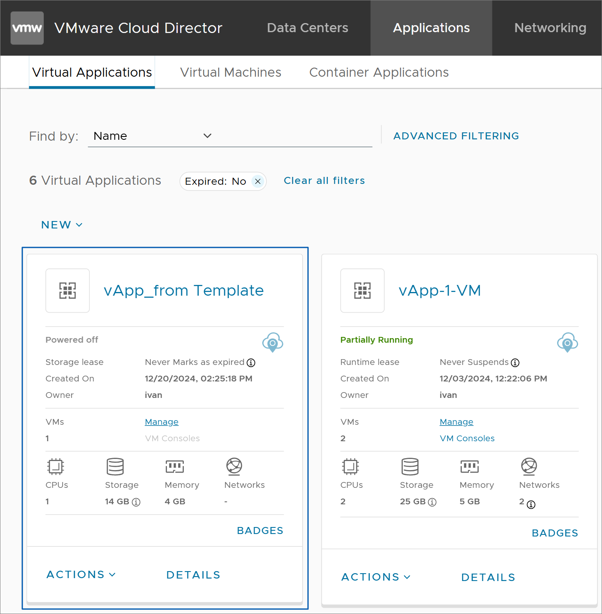The image size is (602, 614).
Task: Click info icon beside 25 GB storage
Action: click(432, 502)
